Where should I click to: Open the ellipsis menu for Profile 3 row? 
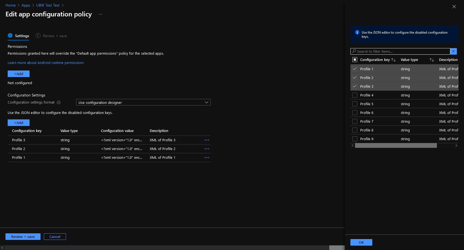coord(207,140)
